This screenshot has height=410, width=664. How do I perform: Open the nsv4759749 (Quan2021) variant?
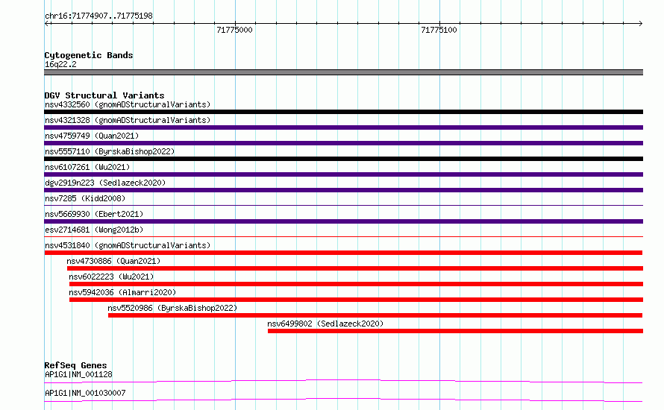click(92, 136)
